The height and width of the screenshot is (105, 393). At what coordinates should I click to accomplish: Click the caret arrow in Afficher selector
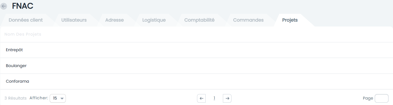62,99
